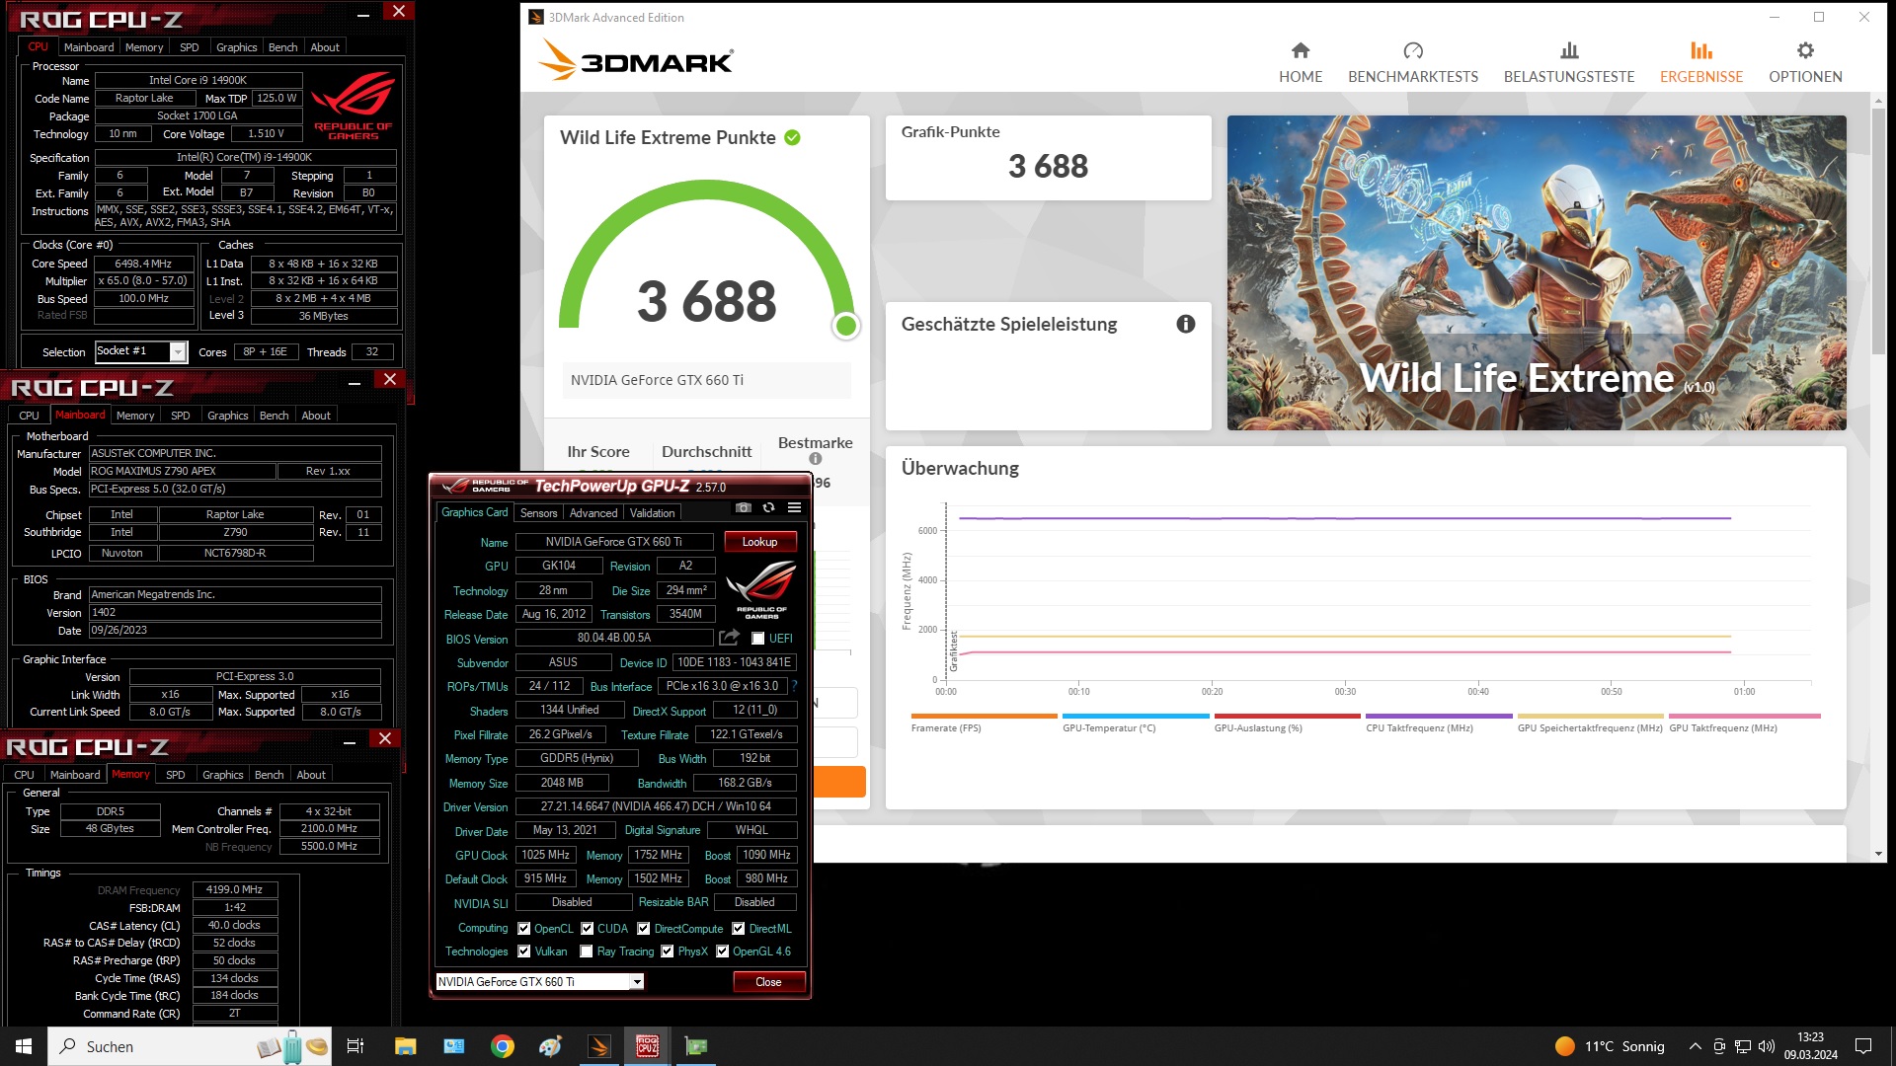Click the purple CPU Taktfrequenz legend bar

(x=1439, y=717)
